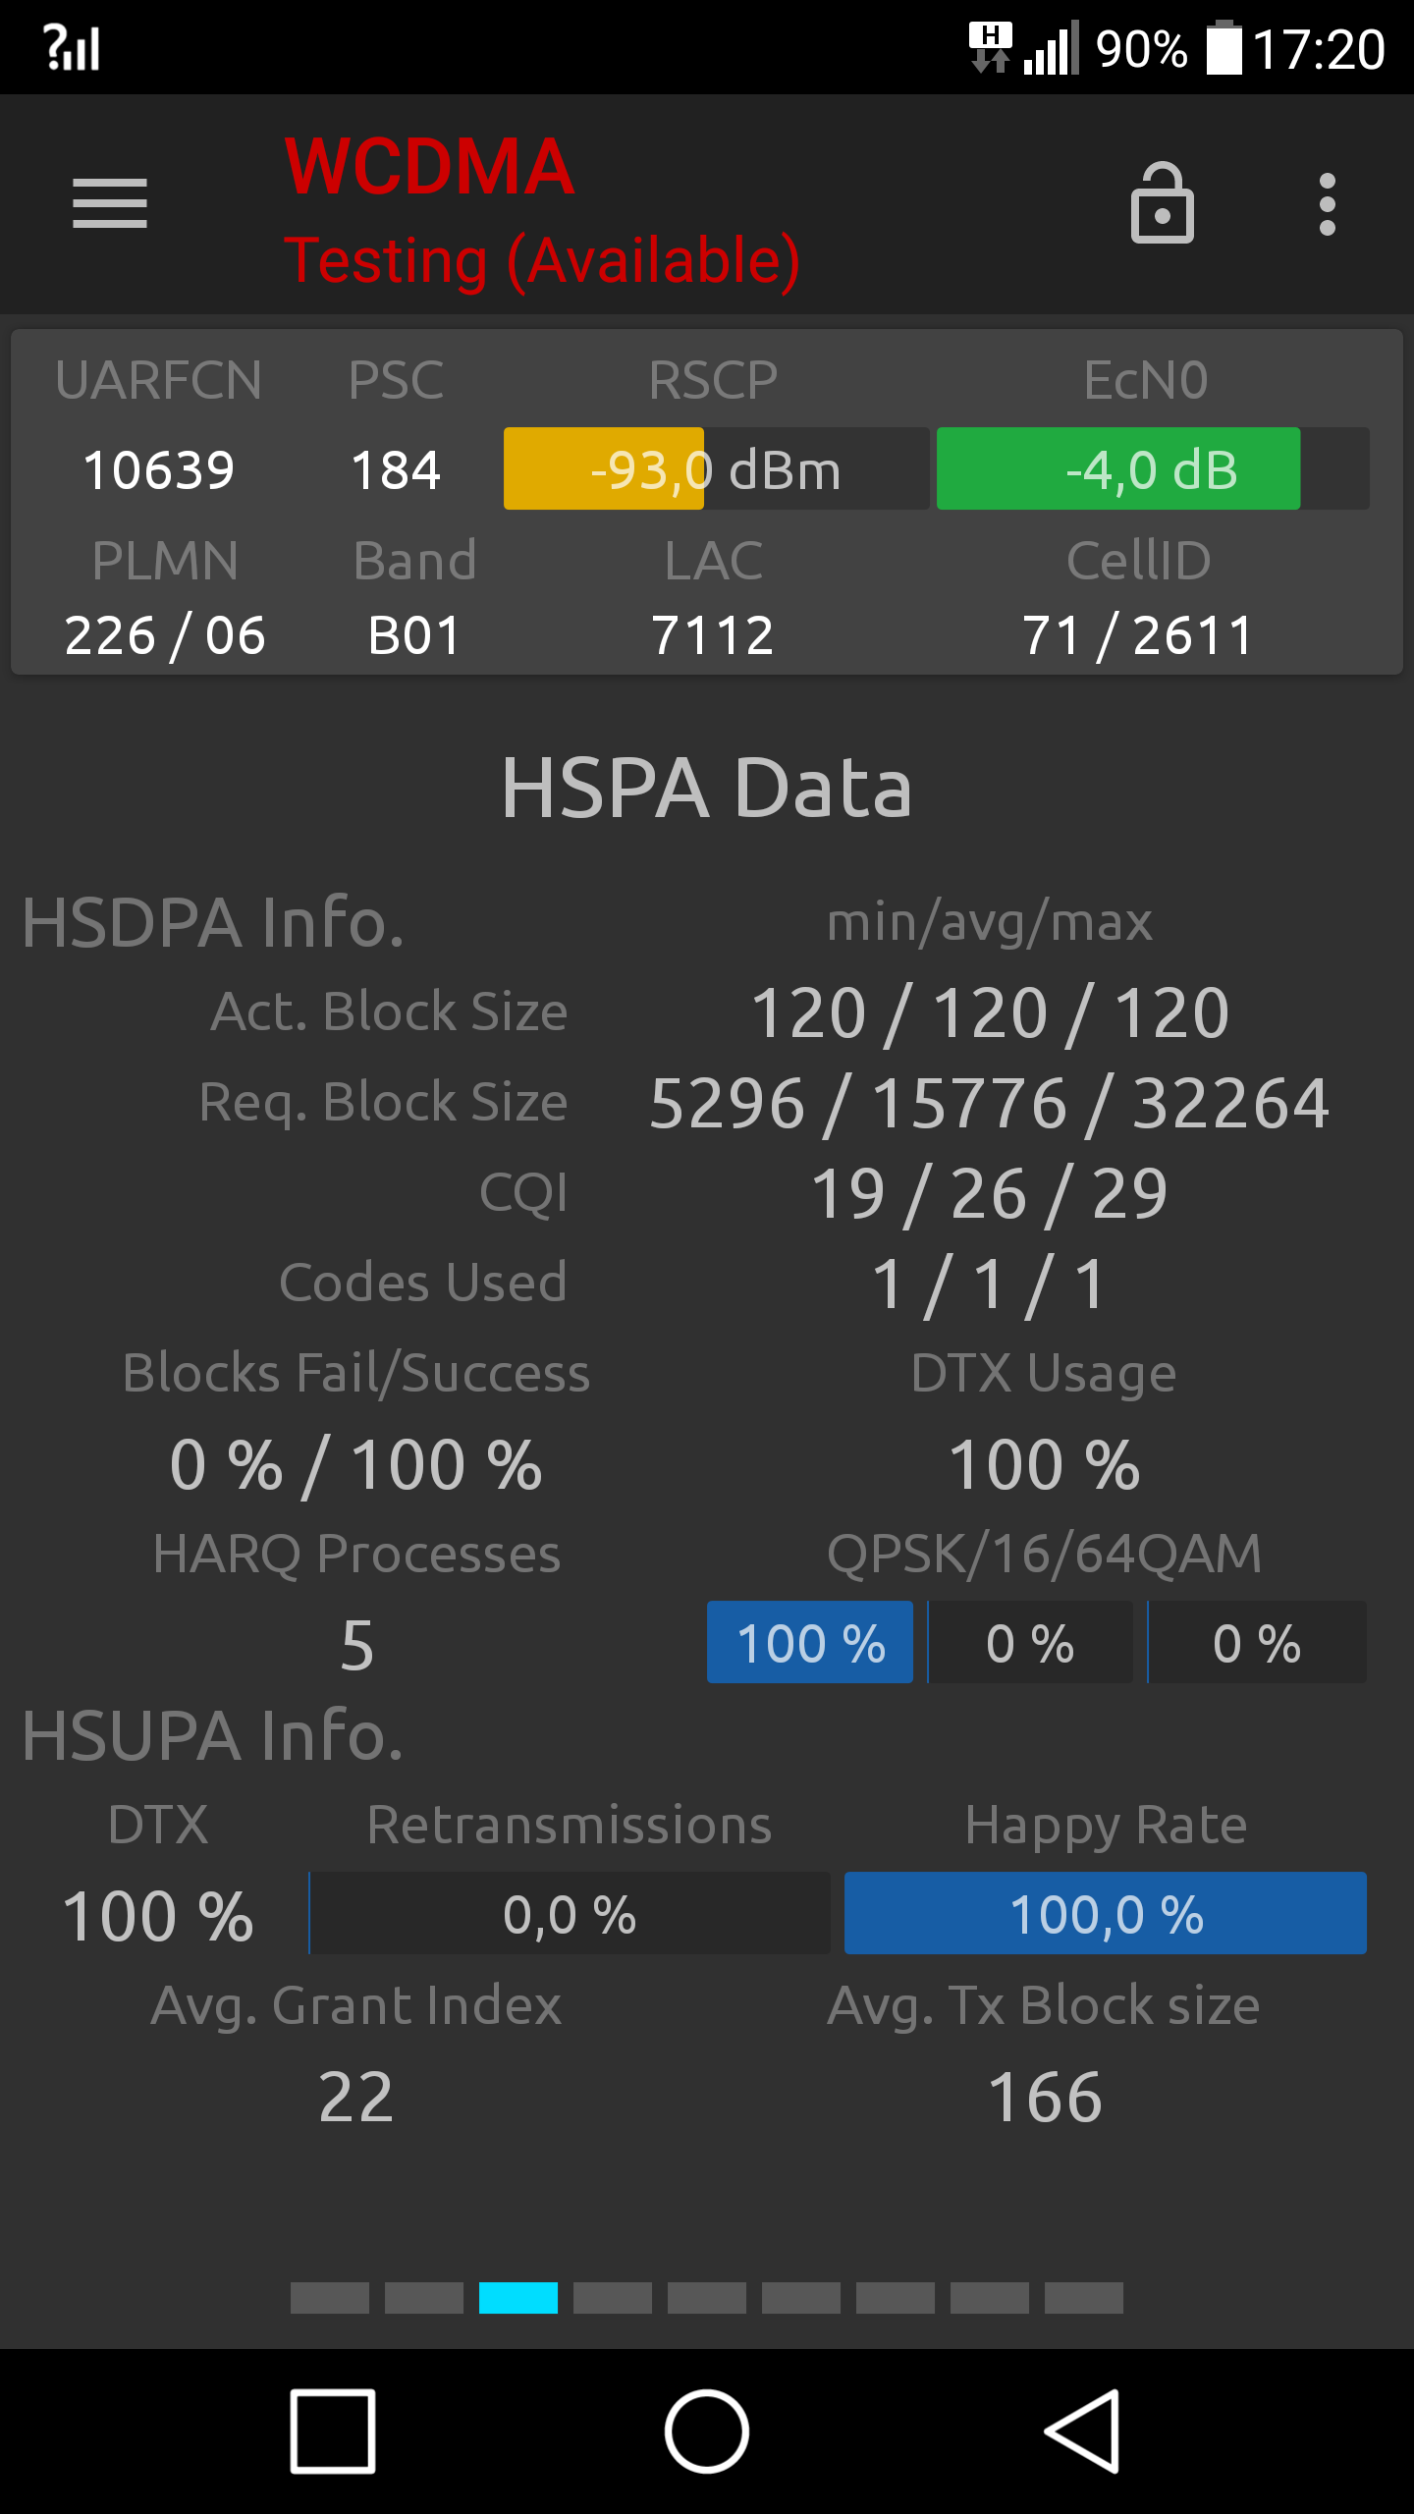Tap the Testing (Available) status text
Screen dimensions: 1414x2514
[x=542, y=261]
